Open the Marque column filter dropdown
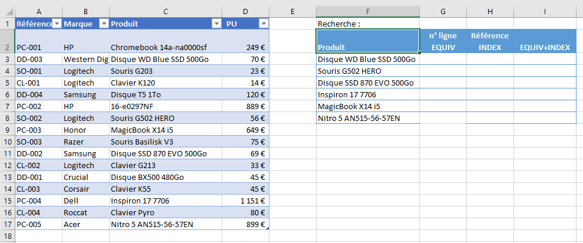The width and height of the screenshot is (583, 243). pyautogui.click(x=104, y=24)
